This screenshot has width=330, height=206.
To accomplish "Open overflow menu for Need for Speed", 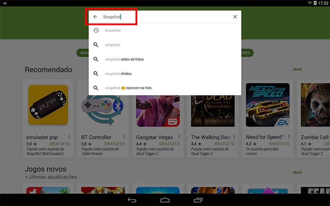I will click(289, 137).
